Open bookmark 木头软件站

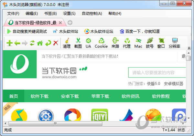tap(66, 31)
